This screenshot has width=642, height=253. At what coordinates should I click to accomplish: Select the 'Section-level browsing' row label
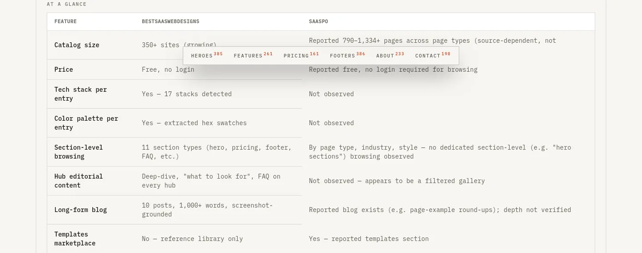coord(78,152)
